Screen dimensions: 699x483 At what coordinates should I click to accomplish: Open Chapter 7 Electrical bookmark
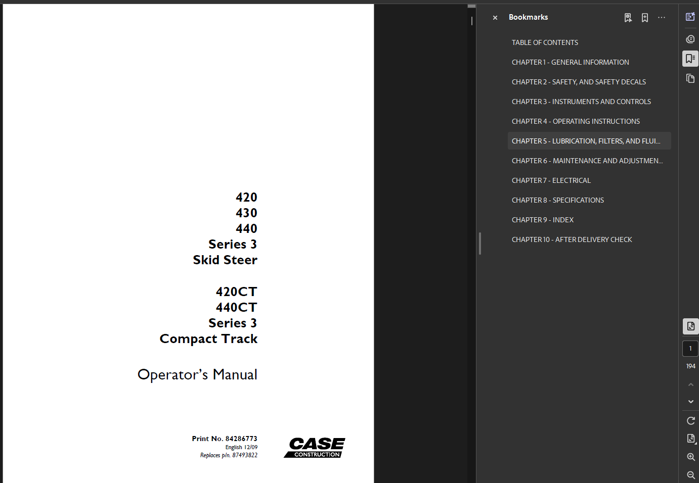tap(551, 180)
